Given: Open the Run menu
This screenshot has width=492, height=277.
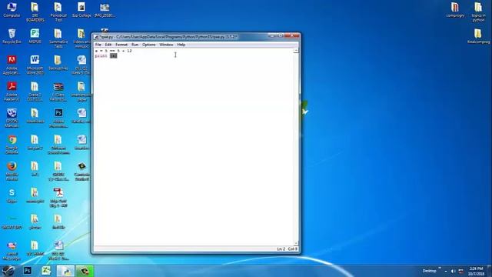Looking at the screenshot, I should pos(135,45).
